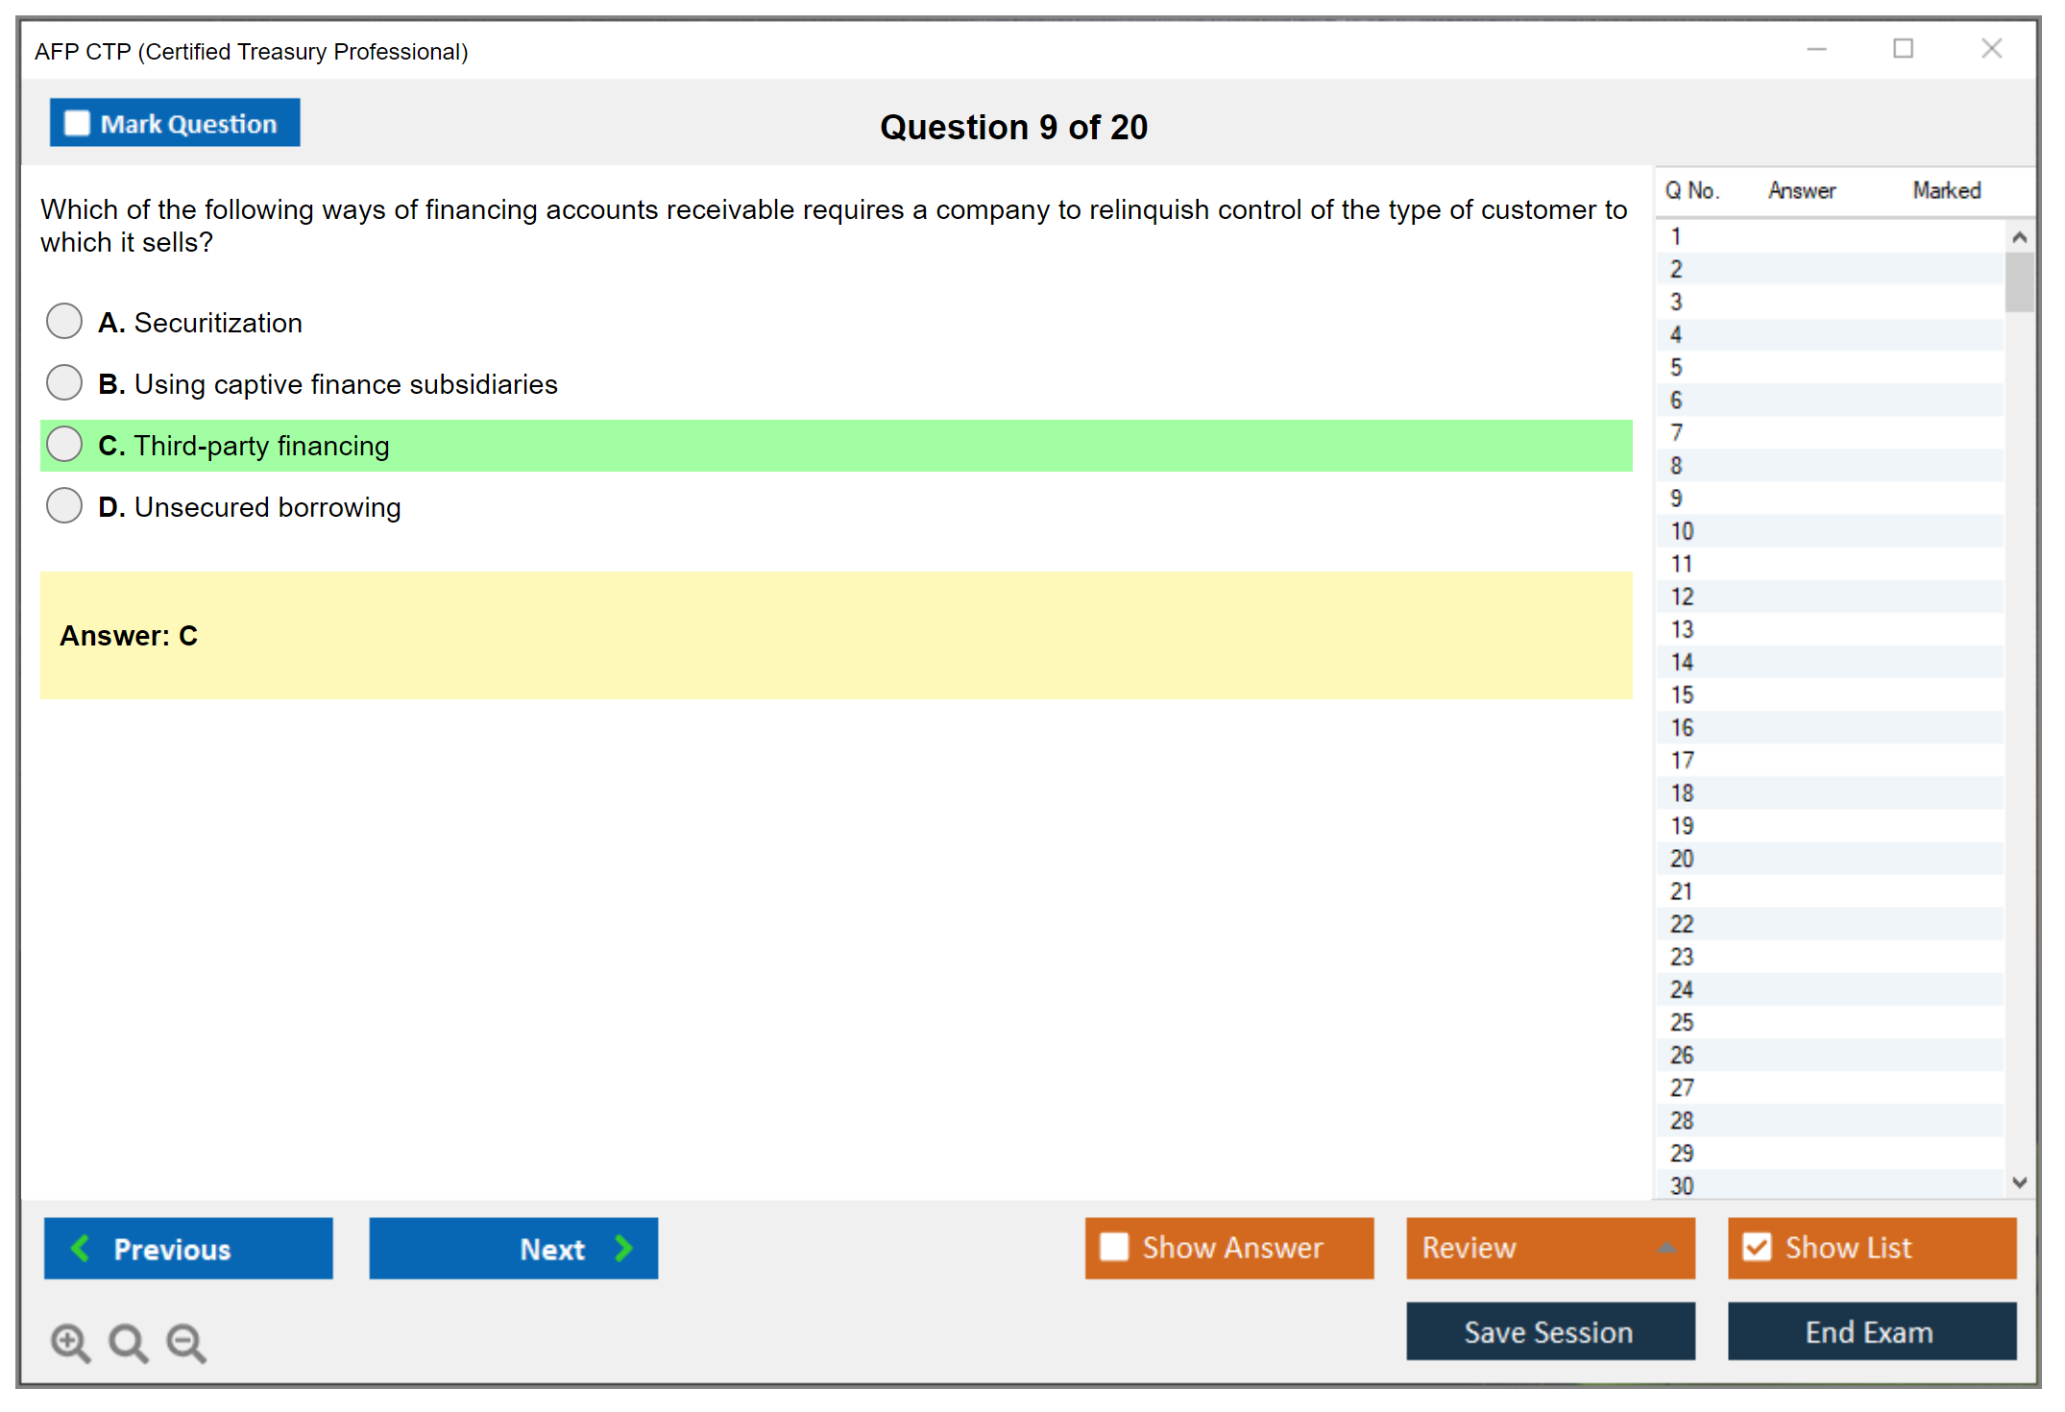Screen dimensions: 2065x1412
Task: Uncheck the Show List checkbox
Action: point(1757,1247)
